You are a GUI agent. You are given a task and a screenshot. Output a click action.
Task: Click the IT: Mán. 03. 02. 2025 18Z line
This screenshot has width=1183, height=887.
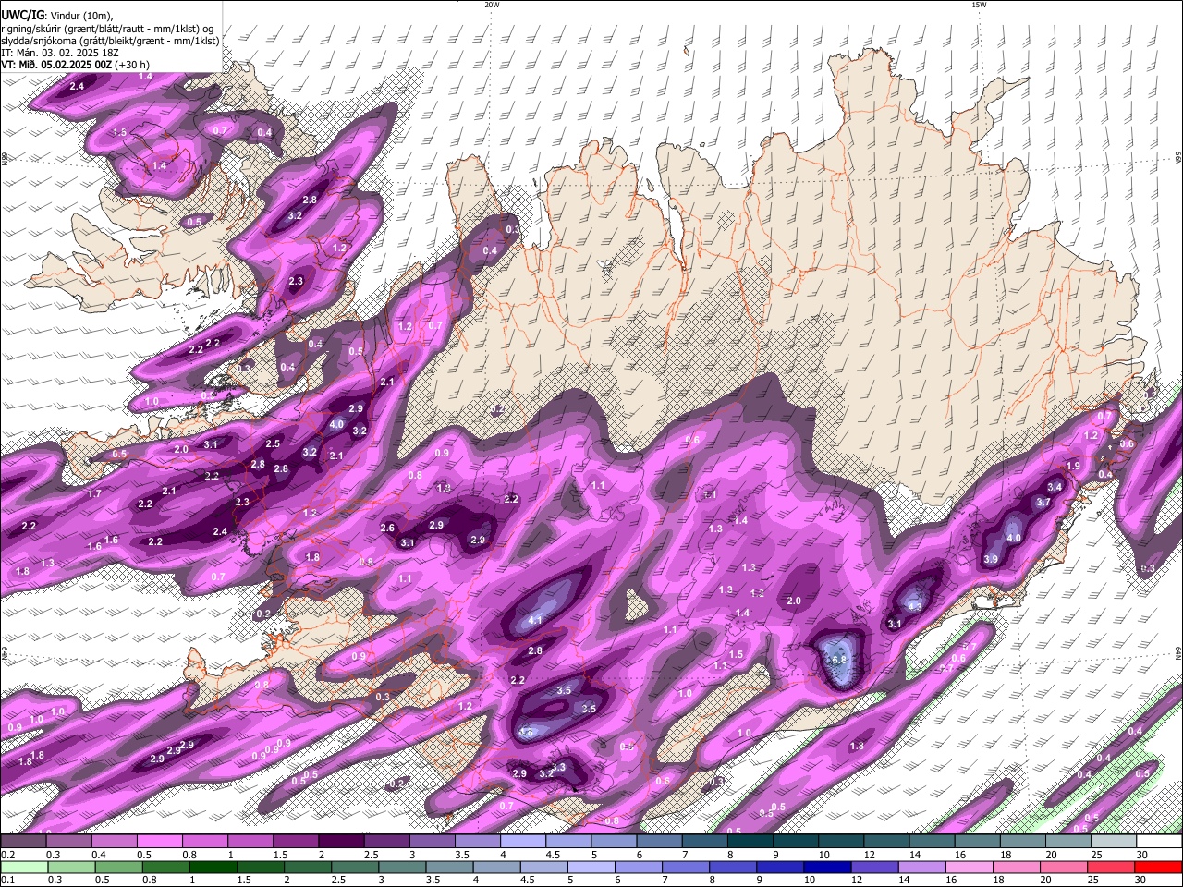click(59, 53)
